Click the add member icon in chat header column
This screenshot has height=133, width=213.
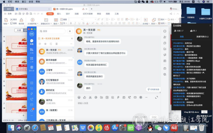[165, 37]
